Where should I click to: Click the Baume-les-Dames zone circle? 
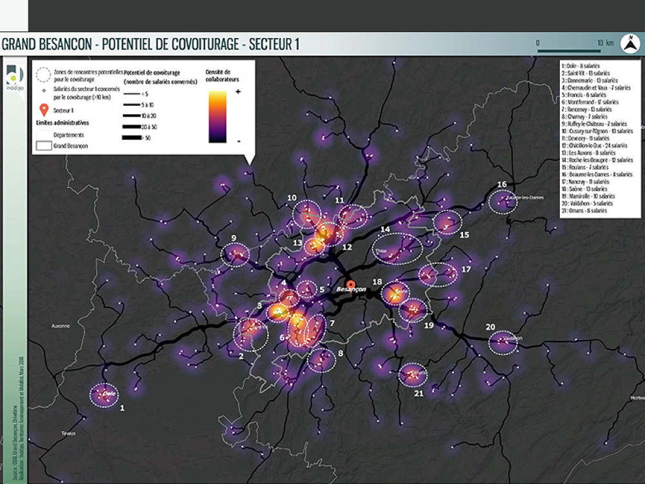(x=503, y=202)
